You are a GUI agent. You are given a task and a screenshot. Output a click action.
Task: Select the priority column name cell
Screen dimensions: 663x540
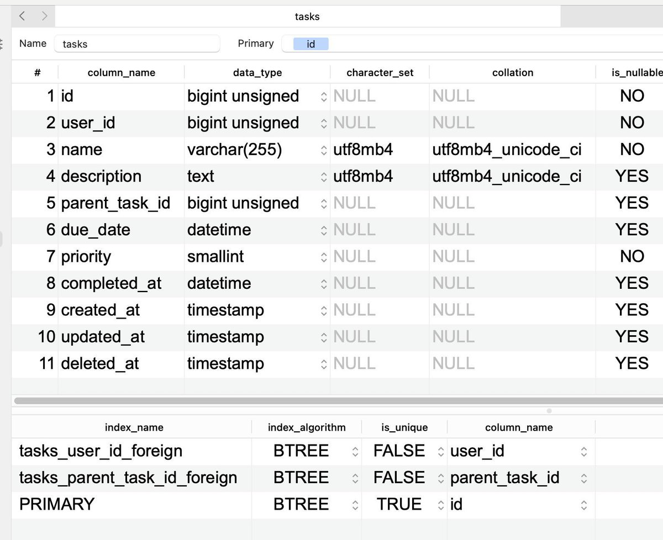[121, 257]
